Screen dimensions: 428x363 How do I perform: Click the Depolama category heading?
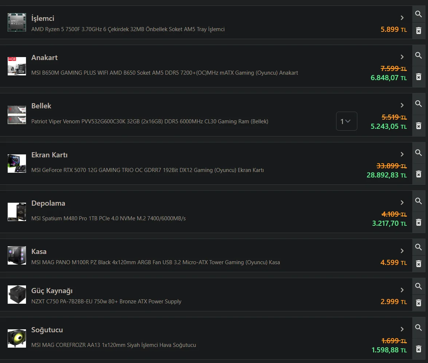click(x=48, y=203)
